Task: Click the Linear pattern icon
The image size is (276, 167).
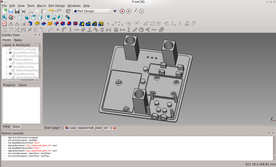Action: click(88, 23)
